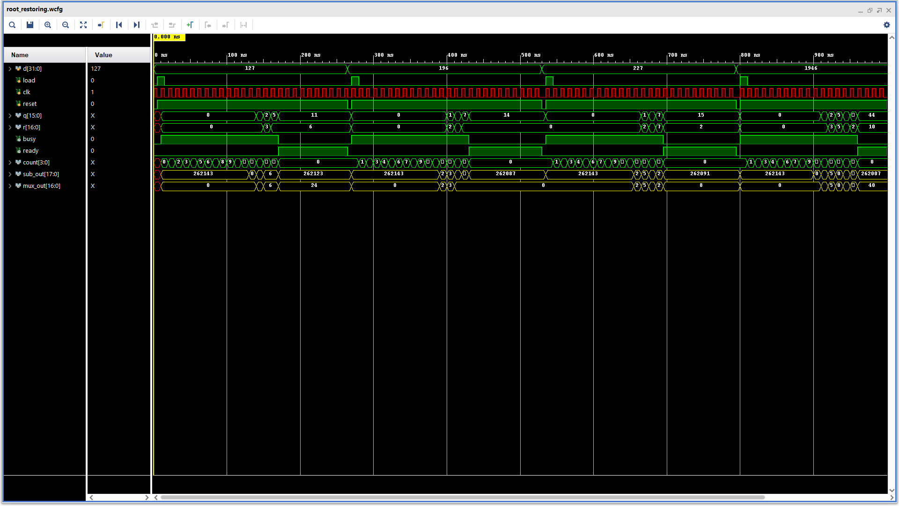This screenshot has height=506, width=899.
Task: Click the Zoom Fit icon
Action: 83,25
